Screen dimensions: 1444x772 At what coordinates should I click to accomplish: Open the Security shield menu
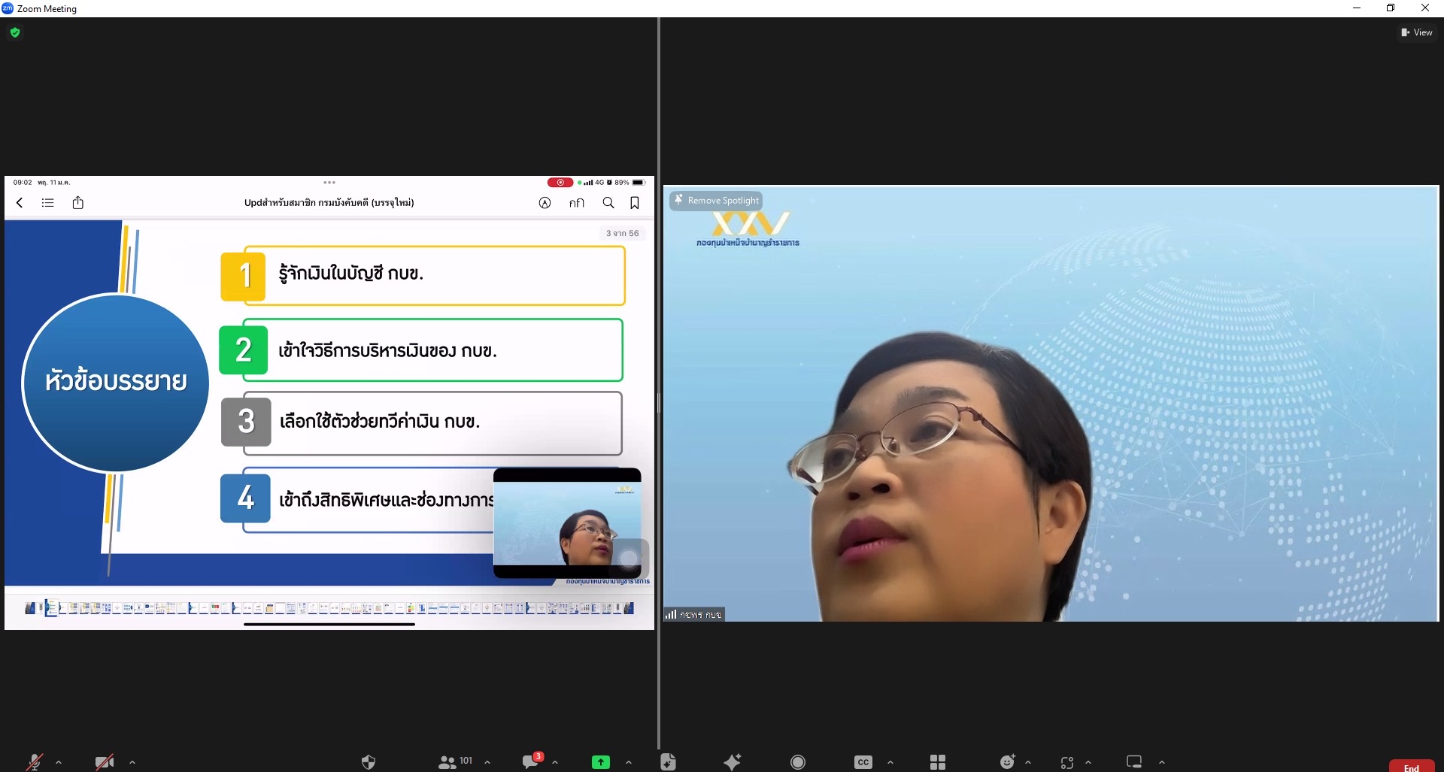[x=369, y=761]
